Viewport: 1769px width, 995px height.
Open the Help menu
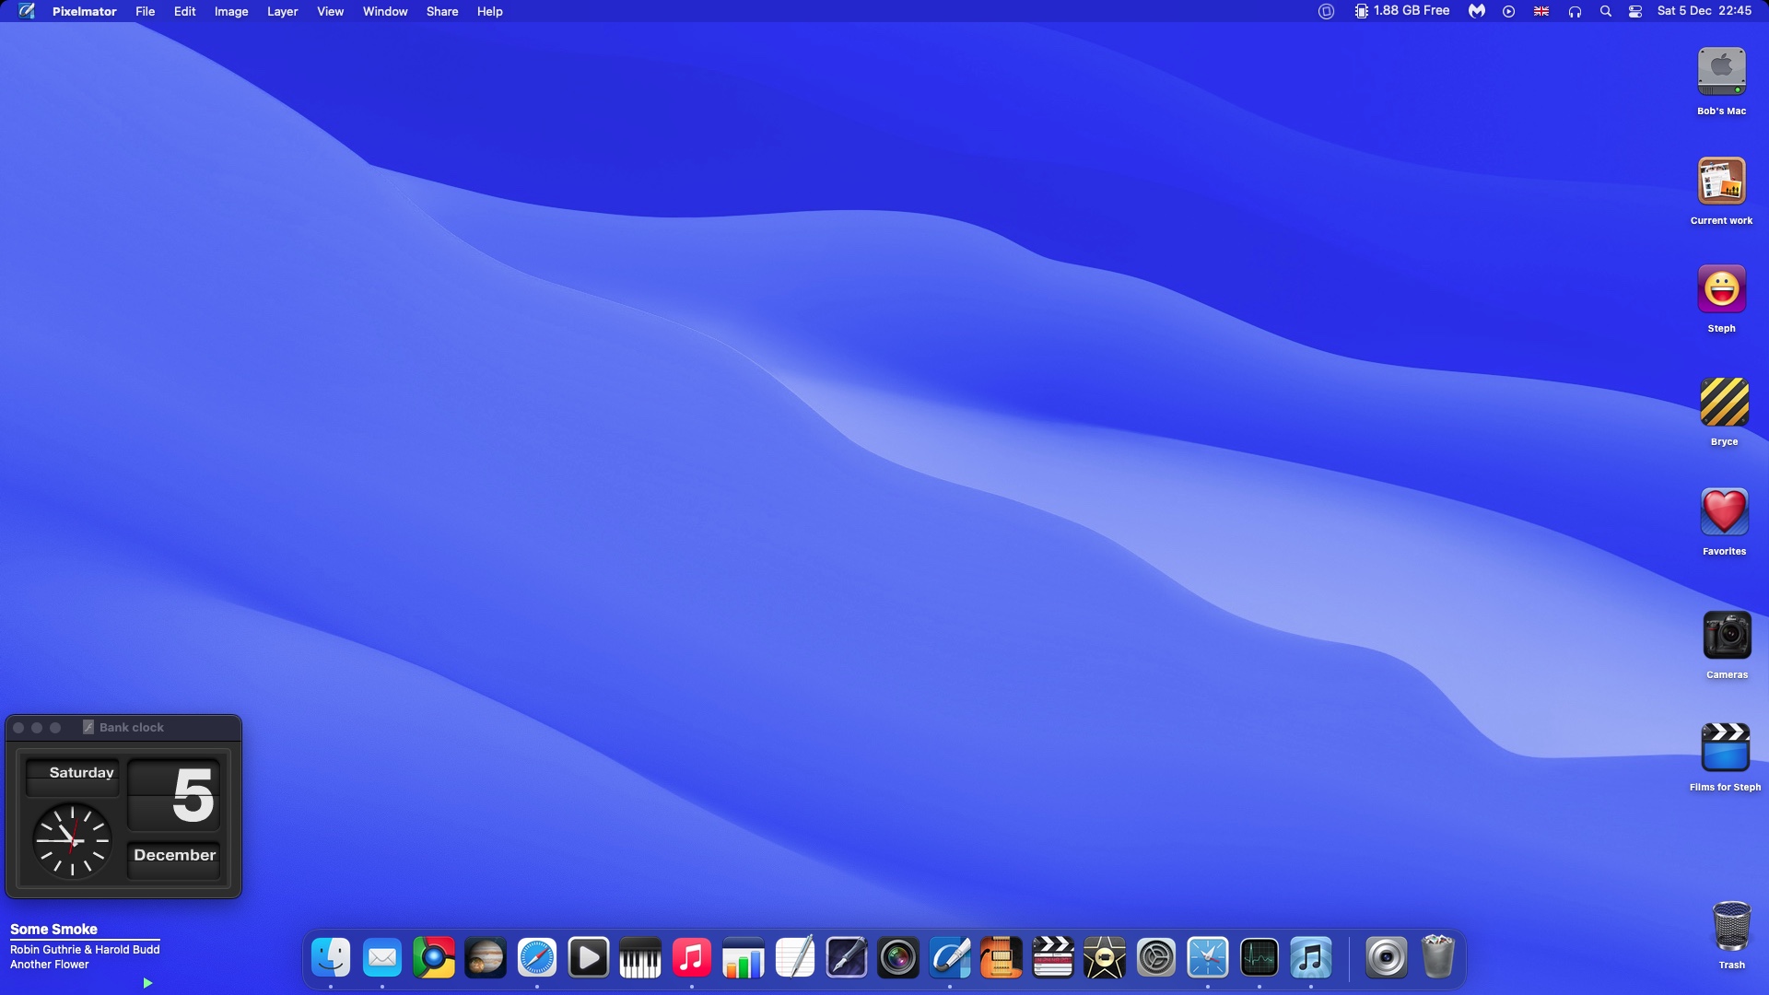(x=489, y=11)
